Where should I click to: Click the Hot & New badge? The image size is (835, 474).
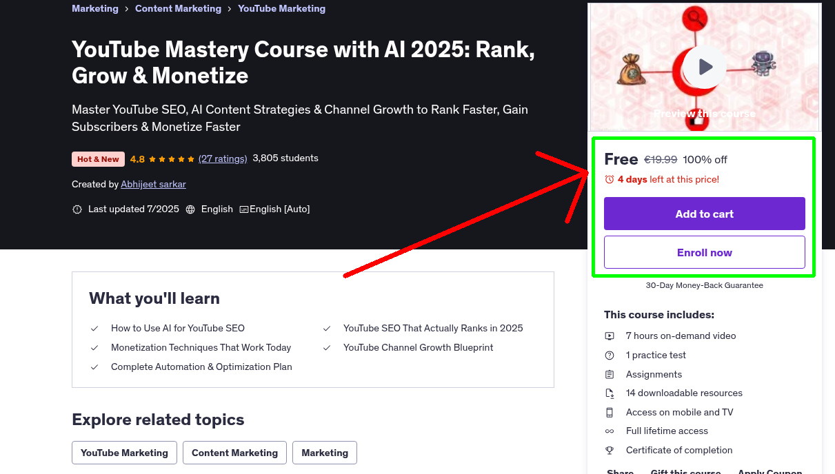click(x=98, y=159)
